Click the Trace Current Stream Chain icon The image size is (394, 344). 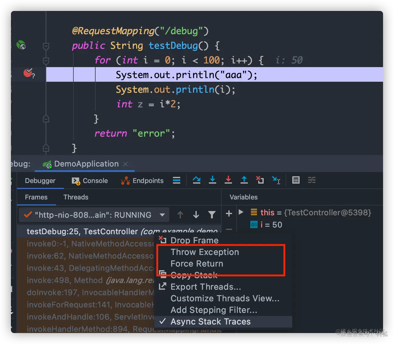[x=311, y=180]
